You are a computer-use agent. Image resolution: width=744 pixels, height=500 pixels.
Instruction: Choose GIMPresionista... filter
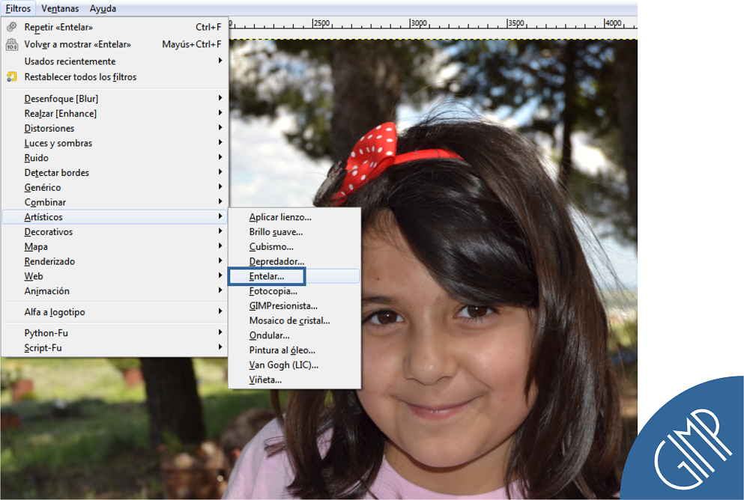click(294, 305)
